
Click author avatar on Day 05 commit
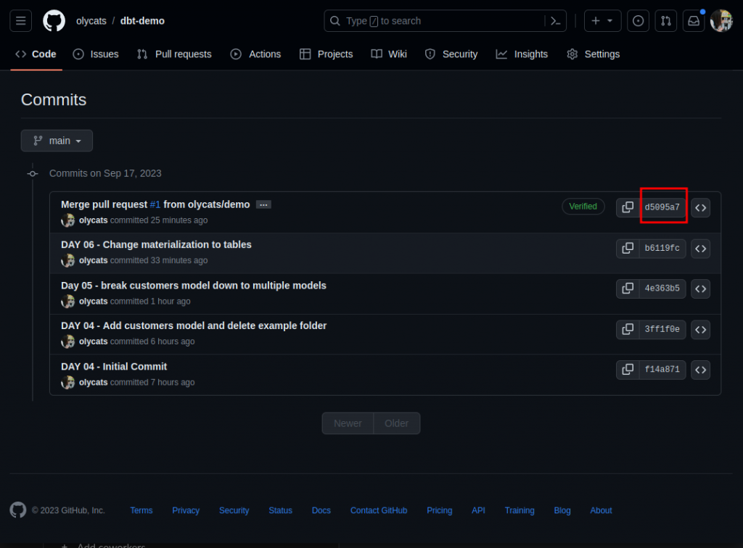click(x=67, y=302)
